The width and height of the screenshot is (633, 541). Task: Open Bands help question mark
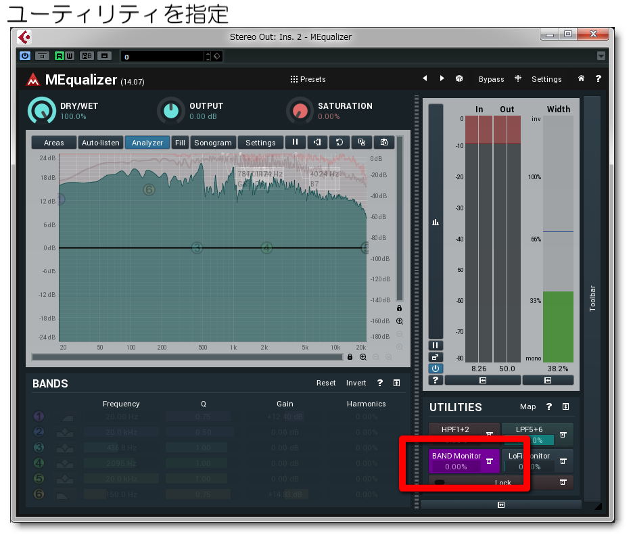380,383
